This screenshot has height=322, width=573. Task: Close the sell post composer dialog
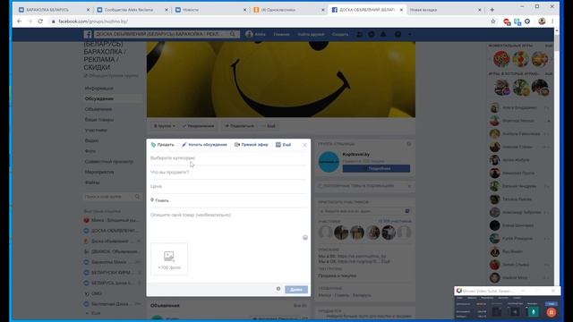(x=304, y=145)
